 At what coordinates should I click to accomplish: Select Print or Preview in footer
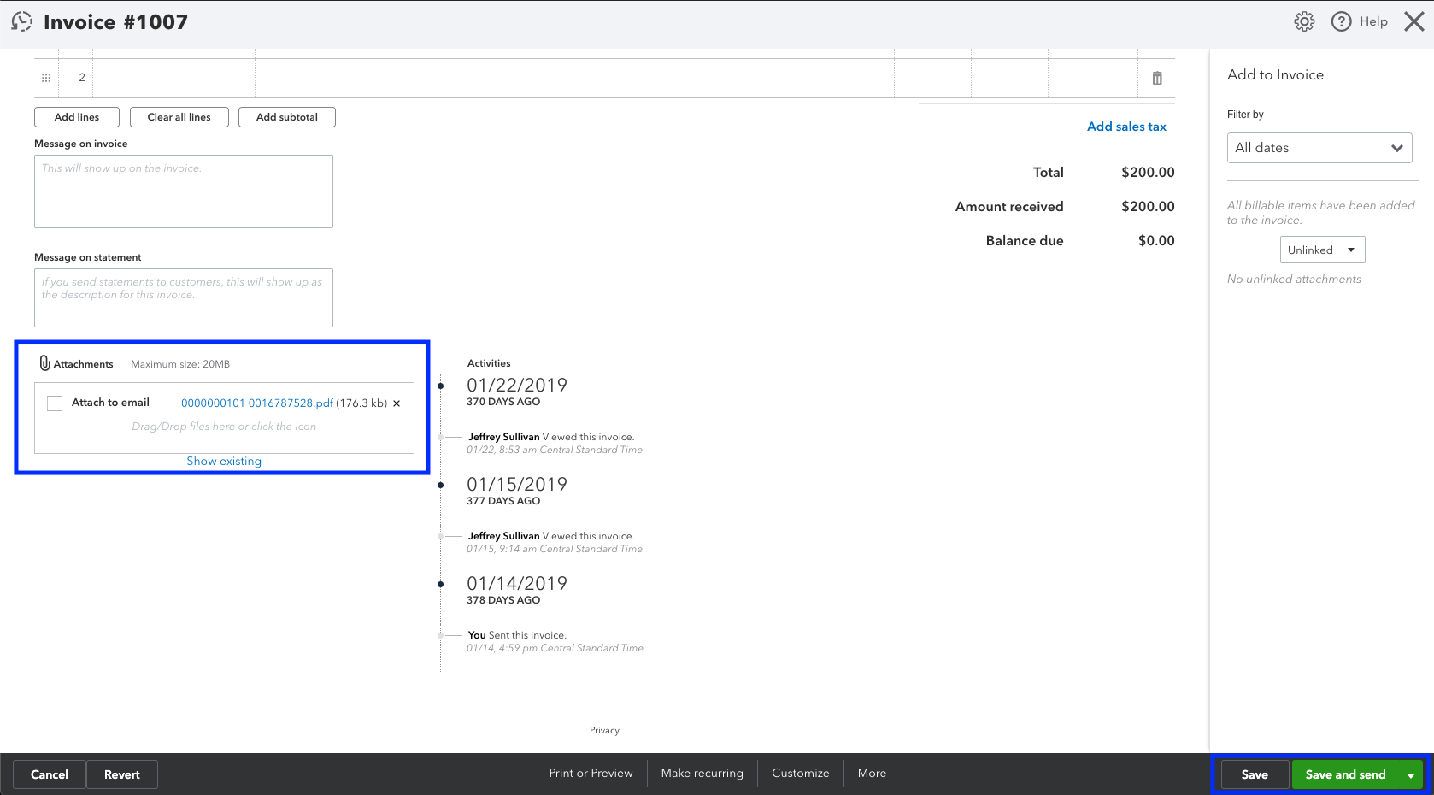(x=591, y=773)
